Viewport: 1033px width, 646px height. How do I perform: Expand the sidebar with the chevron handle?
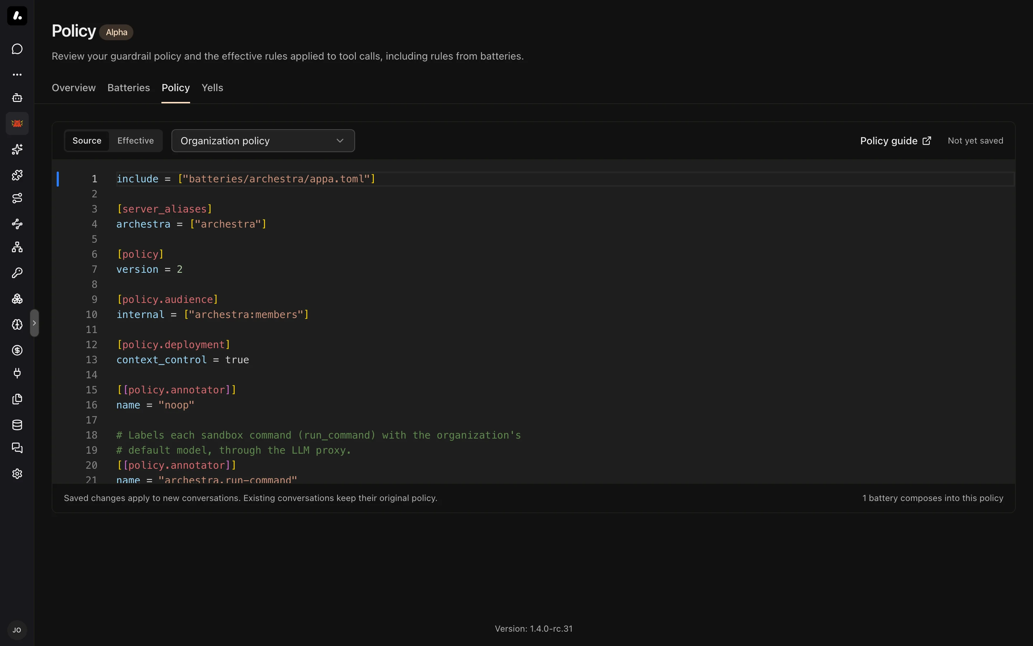click(x=34, y=323)
